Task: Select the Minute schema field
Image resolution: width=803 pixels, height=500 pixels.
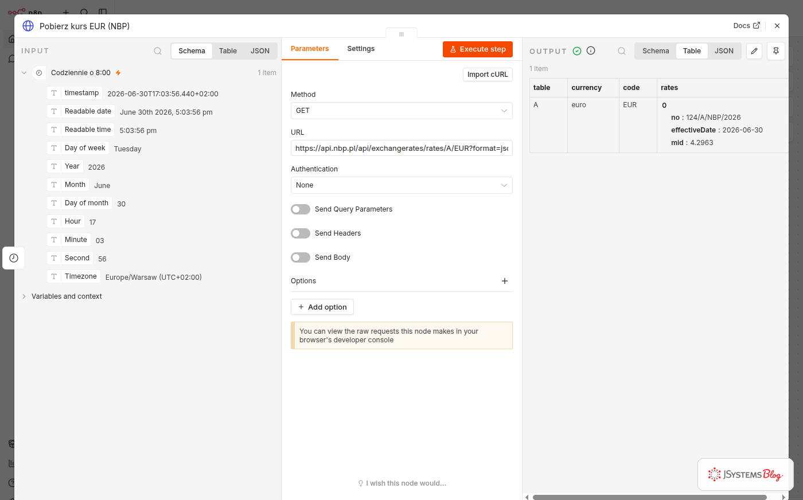Action: click(69, 240)
